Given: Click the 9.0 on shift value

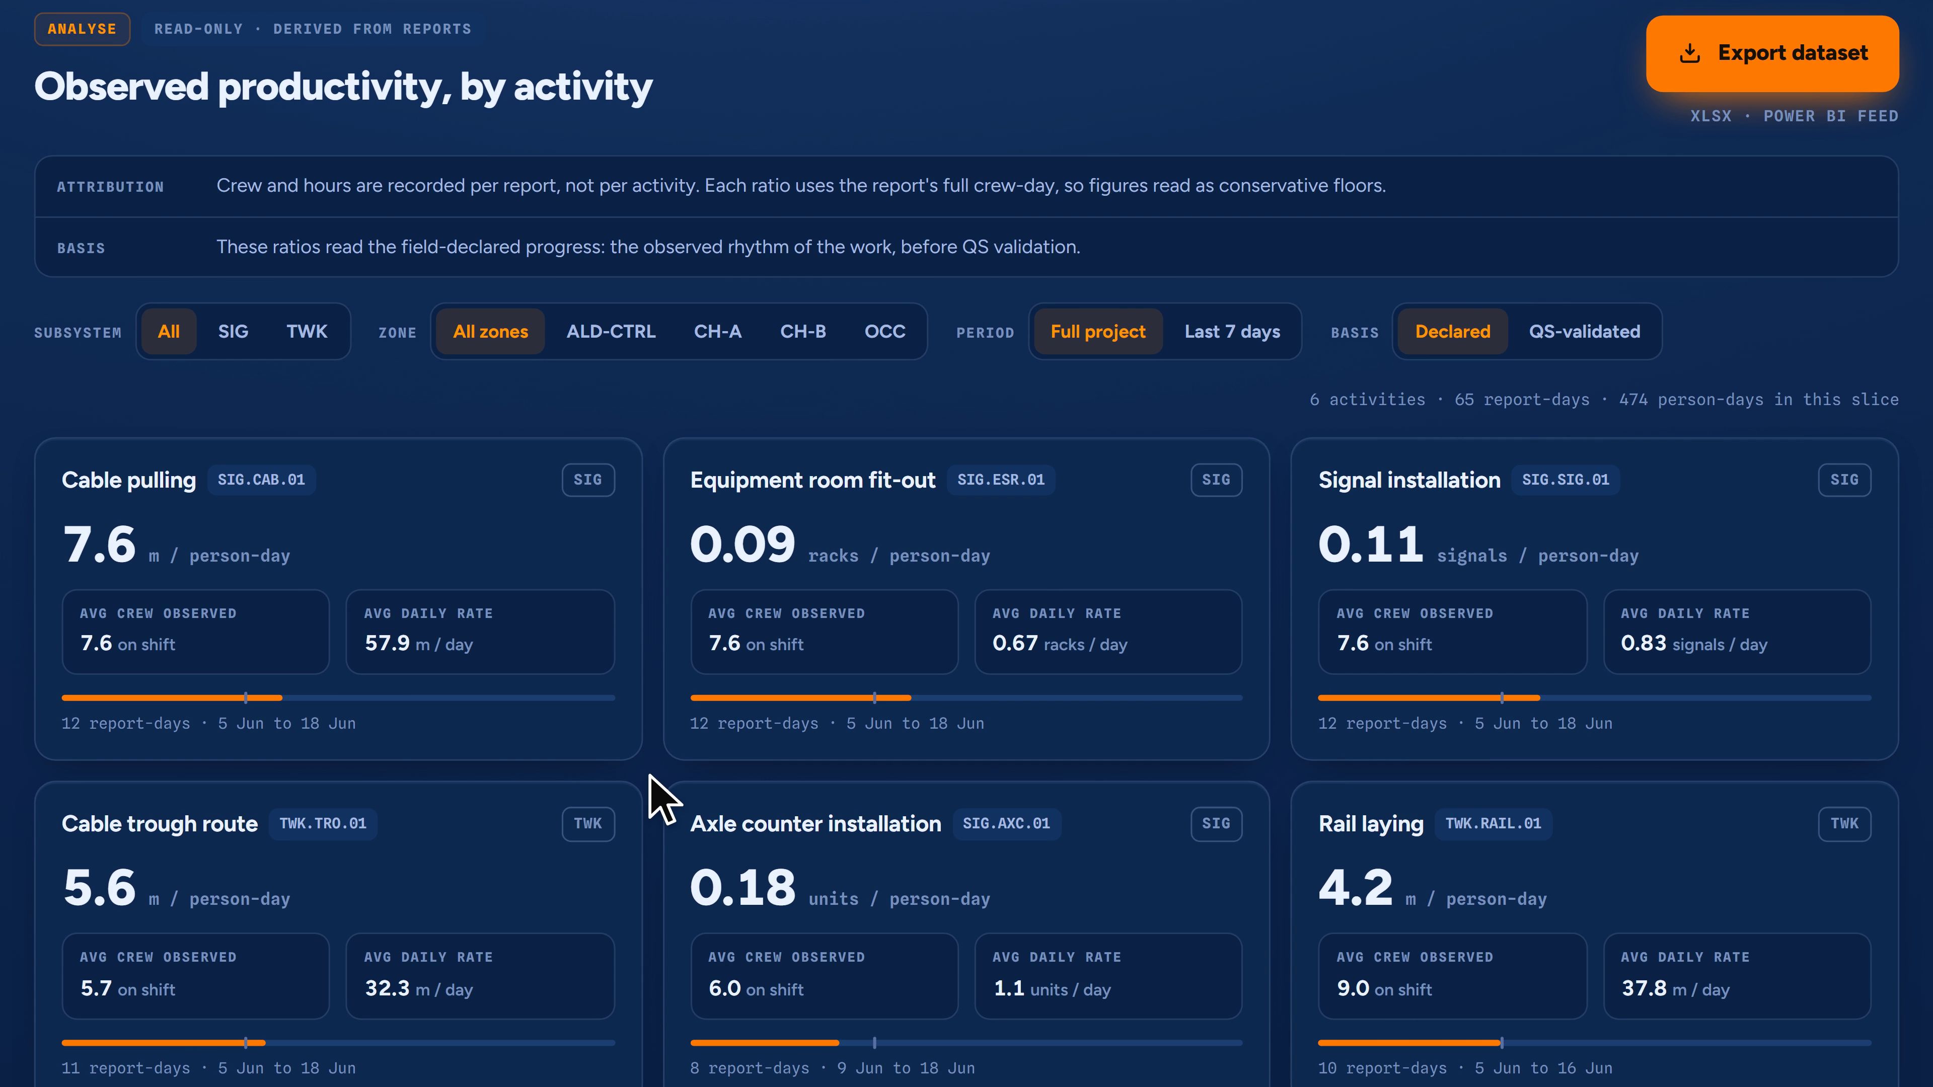Looking at the screenshot, I should click(1384, 989).
